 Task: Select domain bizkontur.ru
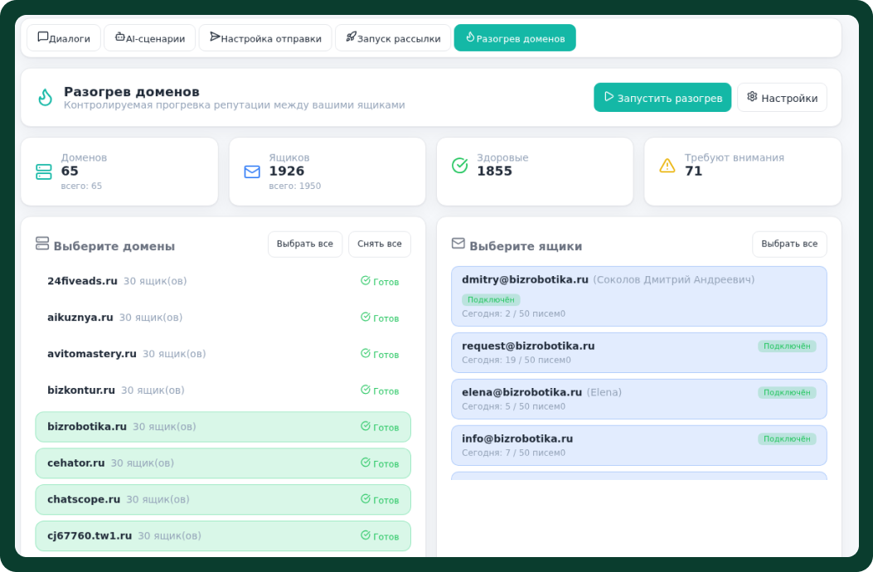tap(223, 390)
